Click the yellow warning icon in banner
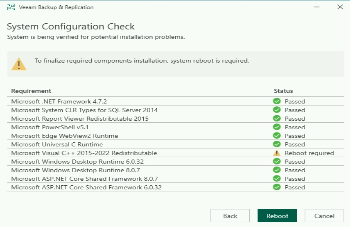The height and width of the screenshot is (227, 350). (x=19, y=64)
